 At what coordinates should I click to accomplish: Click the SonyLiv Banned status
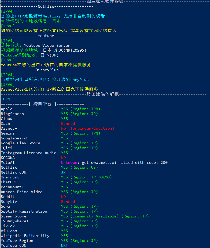[x=68, y=202]
